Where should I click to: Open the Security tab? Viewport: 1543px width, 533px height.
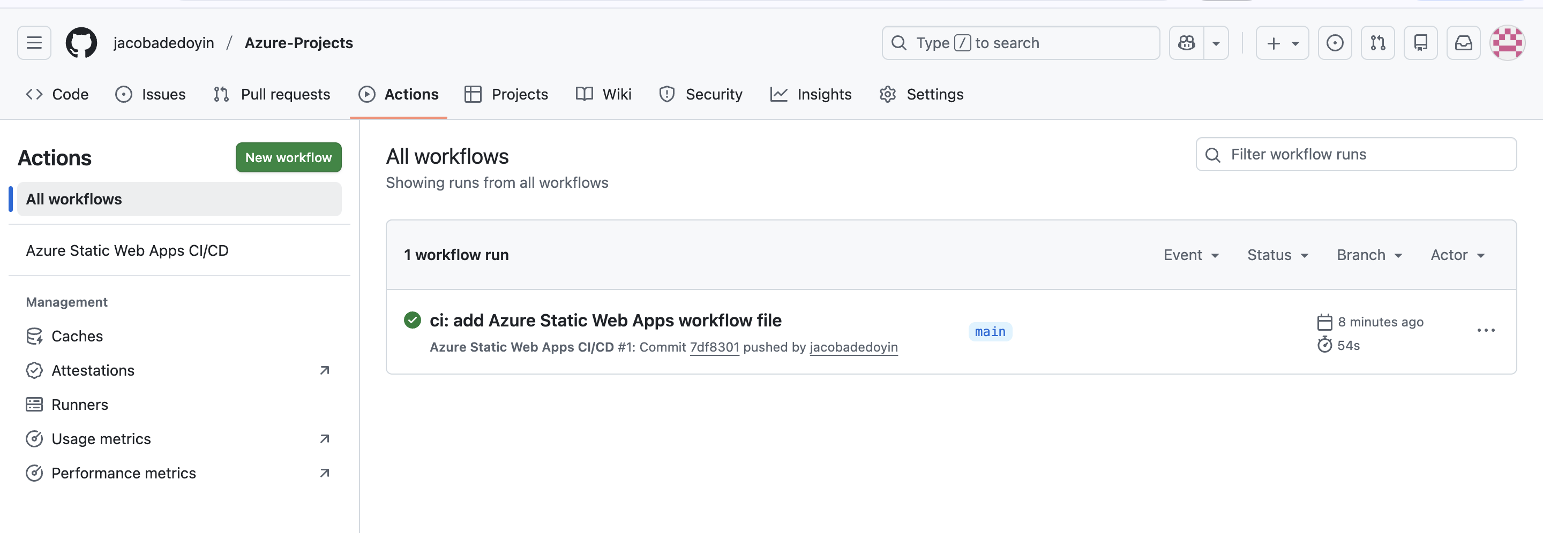point(700,95)
